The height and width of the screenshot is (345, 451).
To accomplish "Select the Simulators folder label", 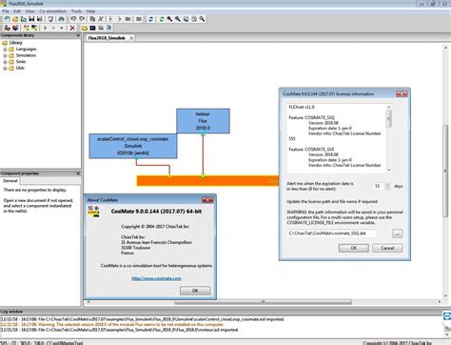I will point(26,55).
